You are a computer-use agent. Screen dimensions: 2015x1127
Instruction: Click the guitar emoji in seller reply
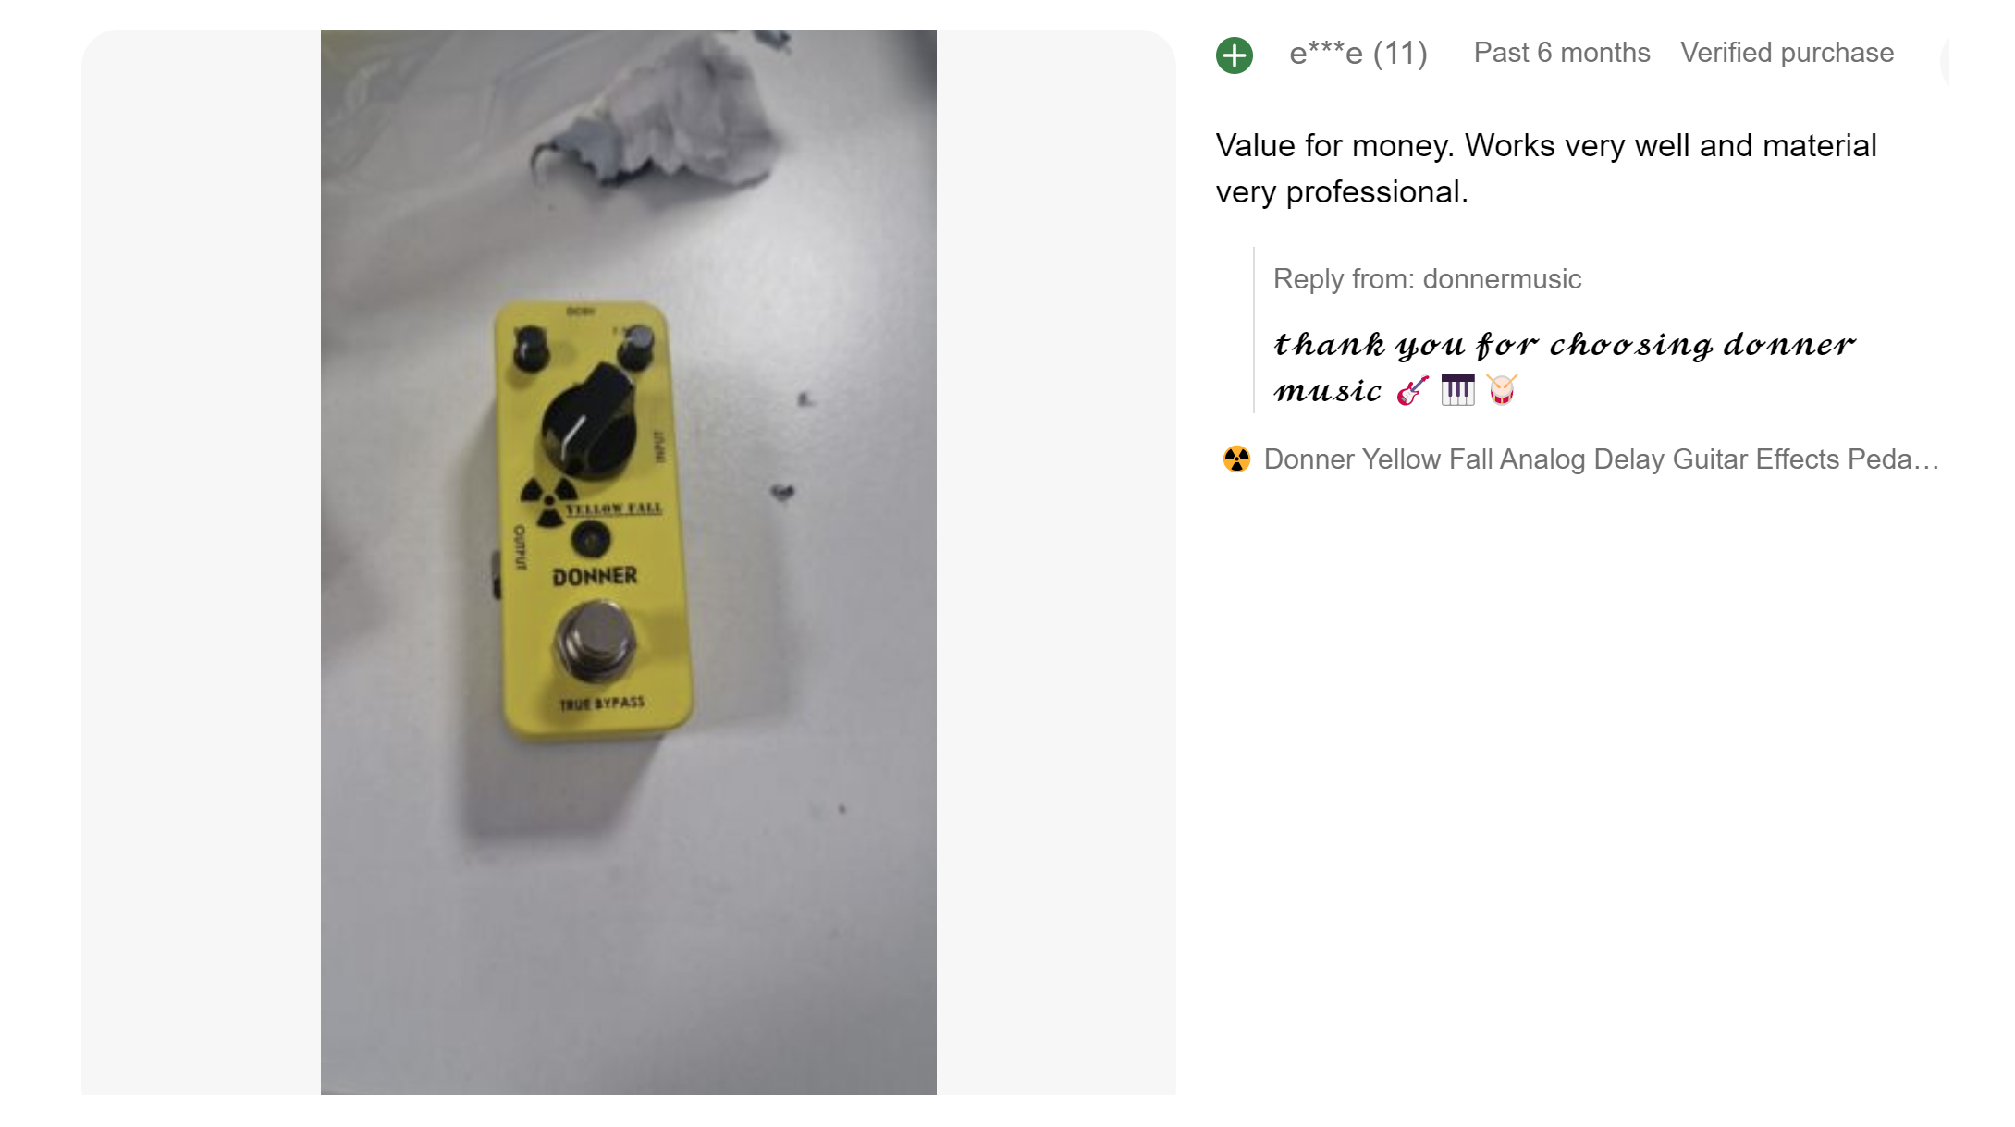click(x=1412, y=391)
